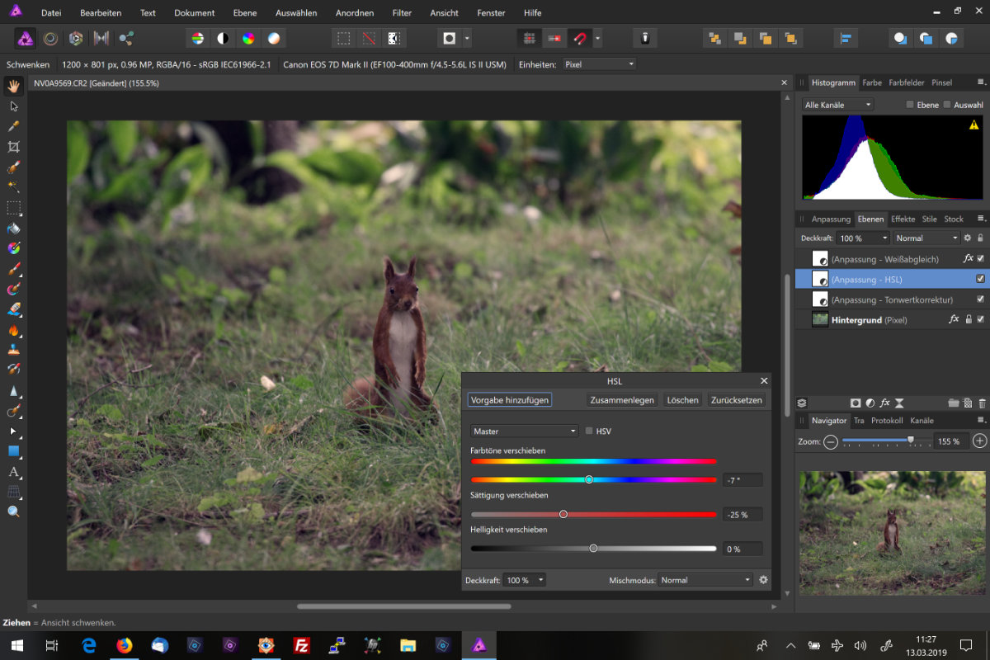
Task: Delete layer using trash icon in layers panel
Action: (x=981, y=403)
